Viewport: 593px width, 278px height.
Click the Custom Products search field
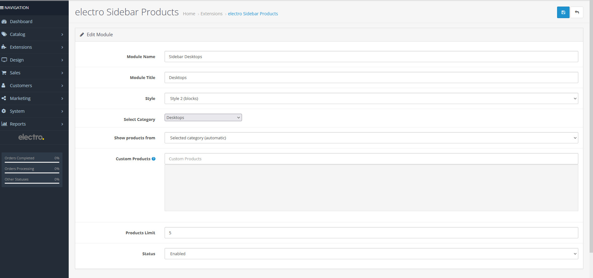[x=371, y=159]
